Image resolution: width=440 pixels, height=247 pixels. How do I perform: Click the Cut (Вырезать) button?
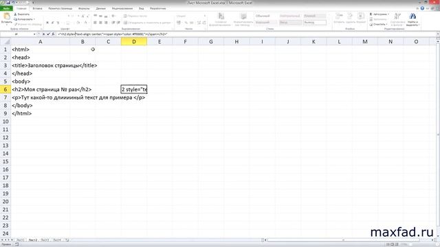click(22, 14)
